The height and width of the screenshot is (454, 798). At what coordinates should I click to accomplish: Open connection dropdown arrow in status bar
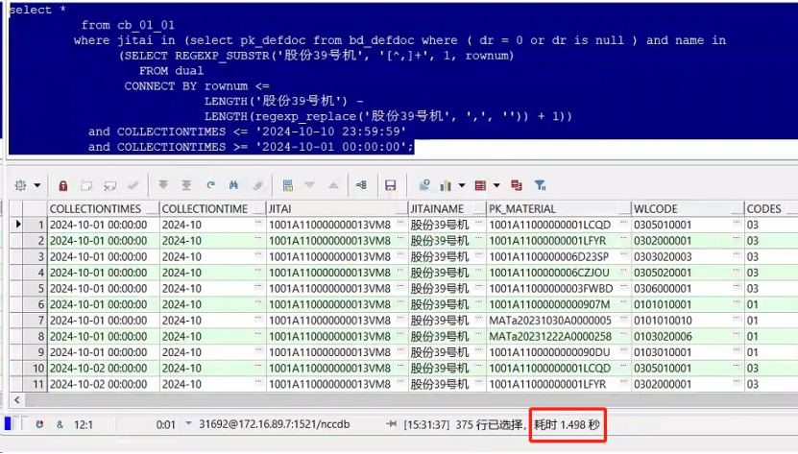click(x=189, y=423)
